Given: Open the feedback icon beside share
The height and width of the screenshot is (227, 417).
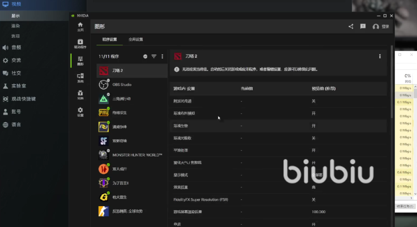Looking at the screenshot, I should (363, 27).
